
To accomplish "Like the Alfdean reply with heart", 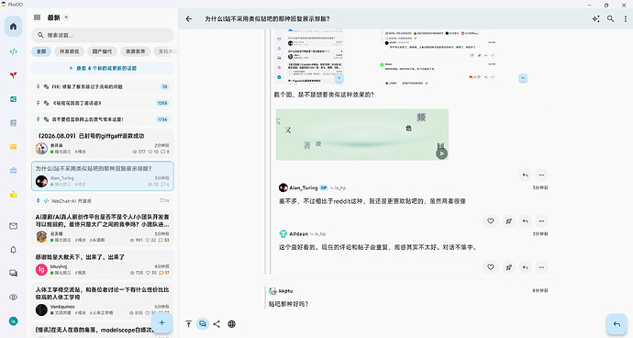I will tap(491, 267).
